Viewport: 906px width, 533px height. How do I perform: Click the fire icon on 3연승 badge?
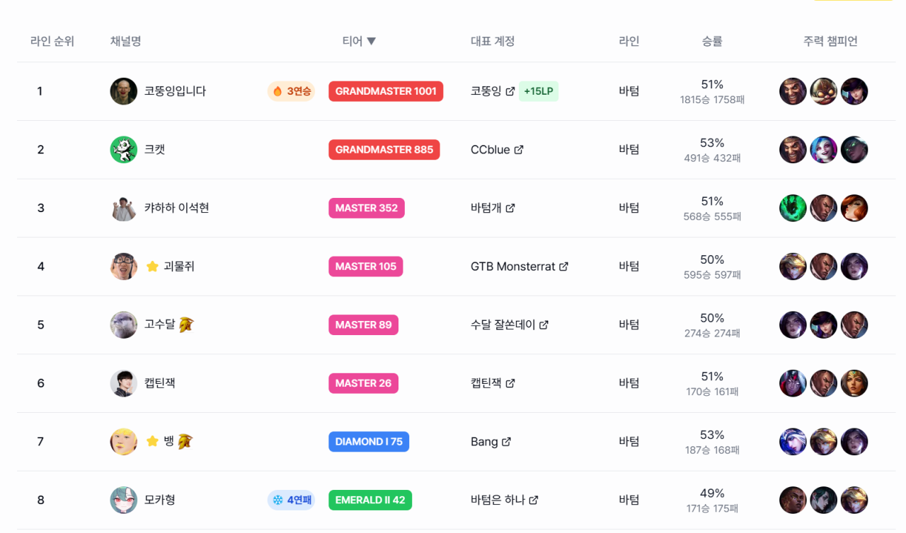[x=278, y=91]
